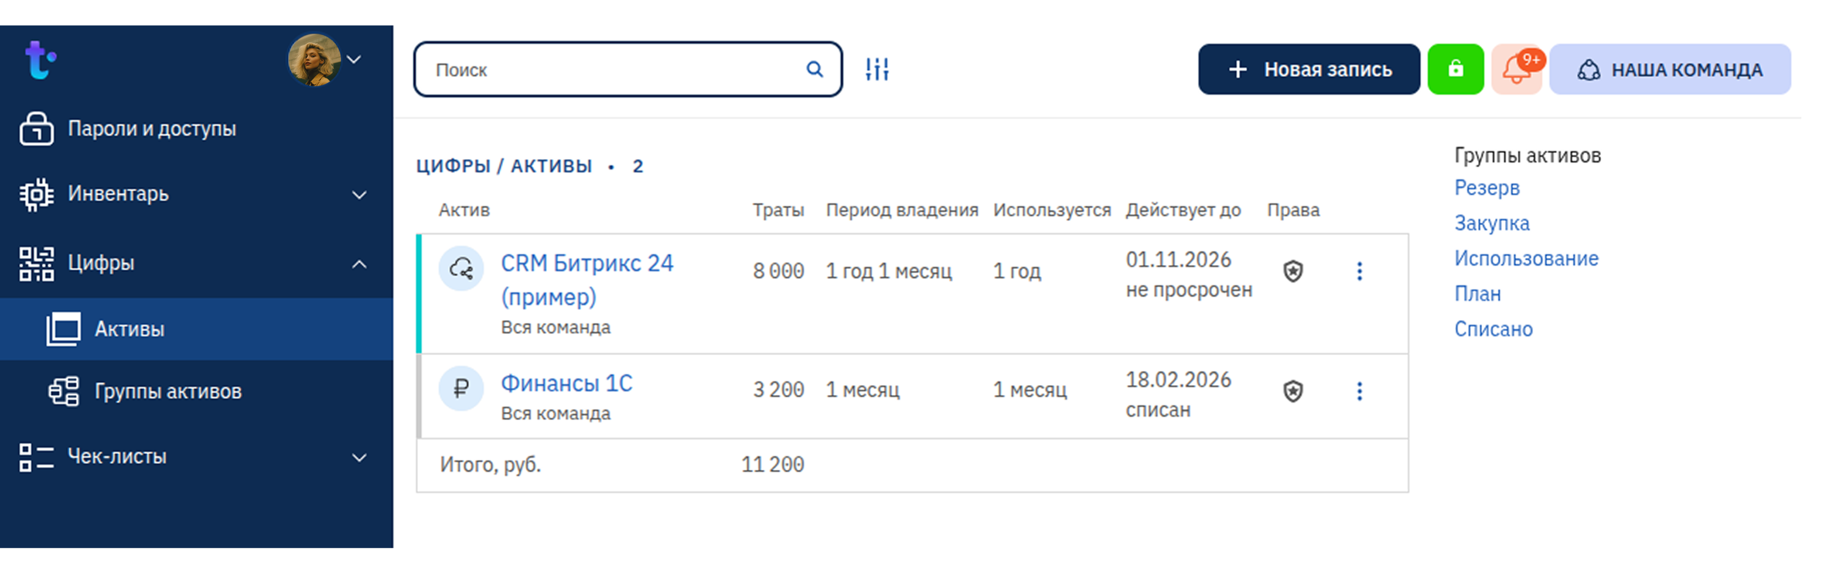Open Пароли и доступы in the sidebar
The width and height of the screenshot is (1831, 565).
pos(151,129)
